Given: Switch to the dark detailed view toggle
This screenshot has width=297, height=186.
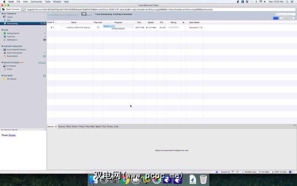Looking at the screenshot, I should coord(84,14).
